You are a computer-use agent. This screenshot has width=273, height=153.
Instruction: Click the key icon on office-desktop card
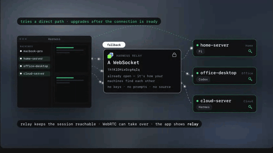[250, 79]
